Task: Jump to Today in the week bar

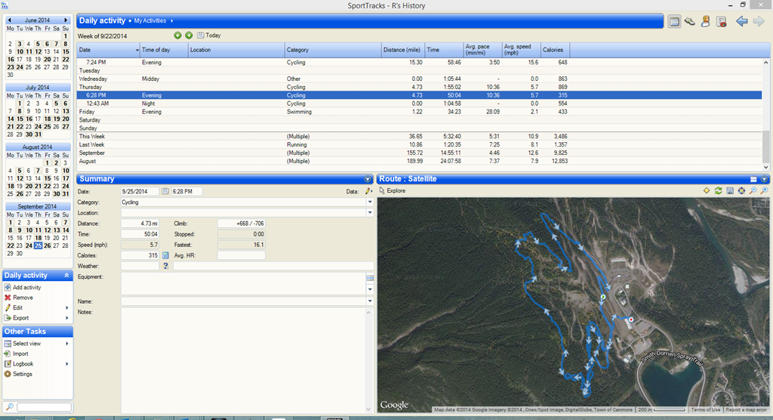Action: (x=209, y=36)
